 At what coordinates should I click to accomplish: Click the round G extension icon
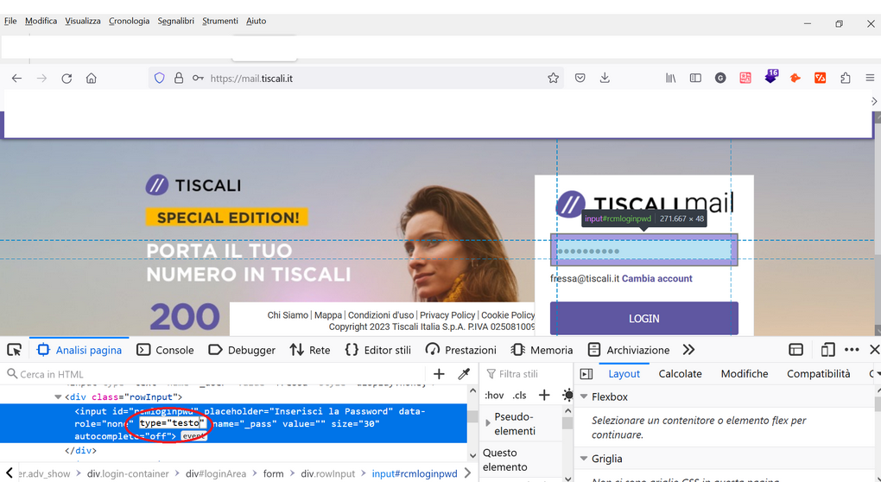pos(720,78)
